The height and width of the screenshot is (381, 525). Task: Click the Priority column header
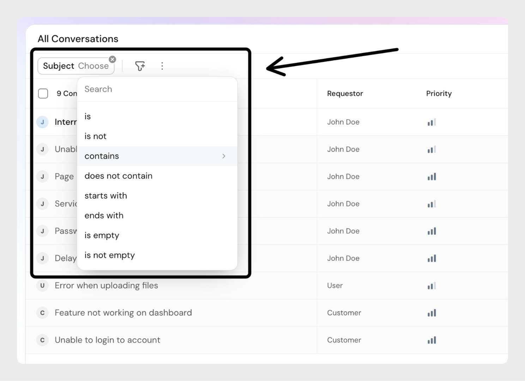tap(439, 93)
